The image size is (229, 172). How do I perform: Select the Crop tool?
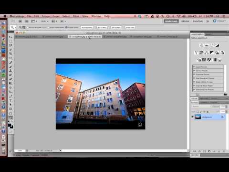click(x=10, y=54)
